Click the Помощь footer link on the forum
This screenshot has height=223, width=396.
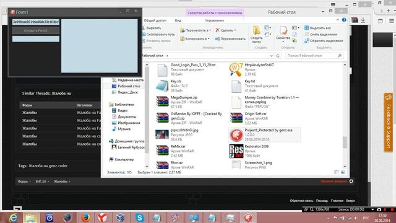pyautogui.click(x=322, y=201)
